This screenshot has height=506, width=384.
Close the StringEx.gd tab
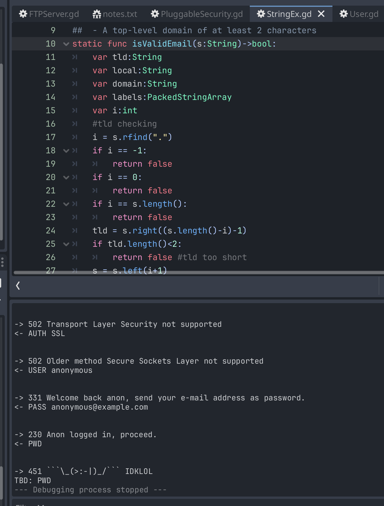tap(321, 14)
